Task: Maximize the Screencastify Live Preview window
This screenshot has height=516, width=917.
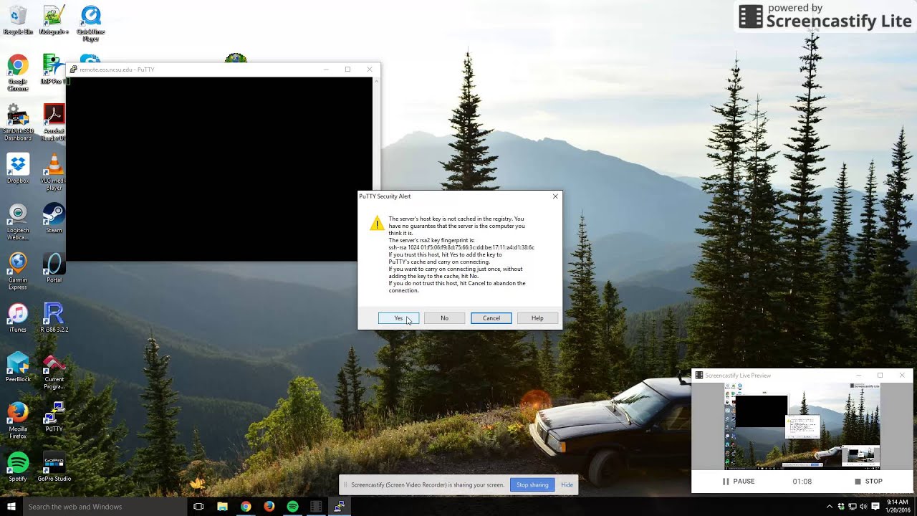Action: coord(880,375)
